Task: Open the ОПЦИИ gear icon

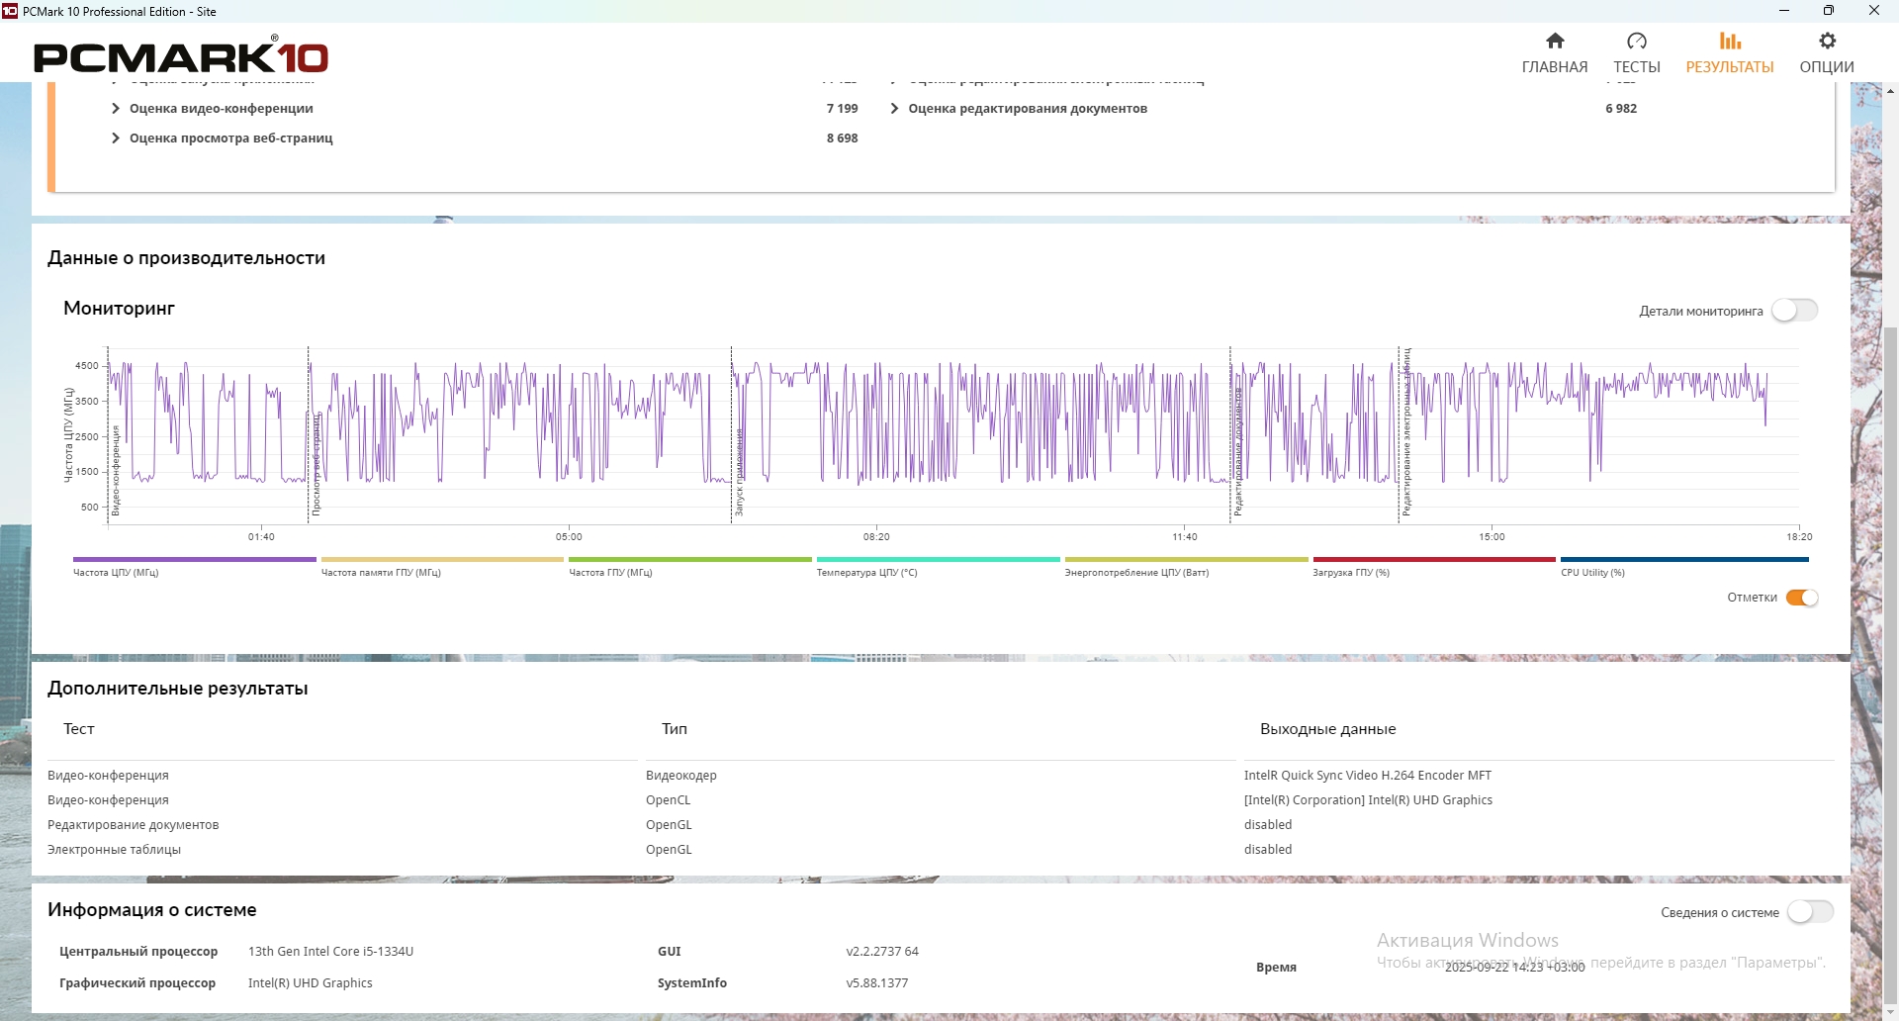Action: (x=1827, y=42)
